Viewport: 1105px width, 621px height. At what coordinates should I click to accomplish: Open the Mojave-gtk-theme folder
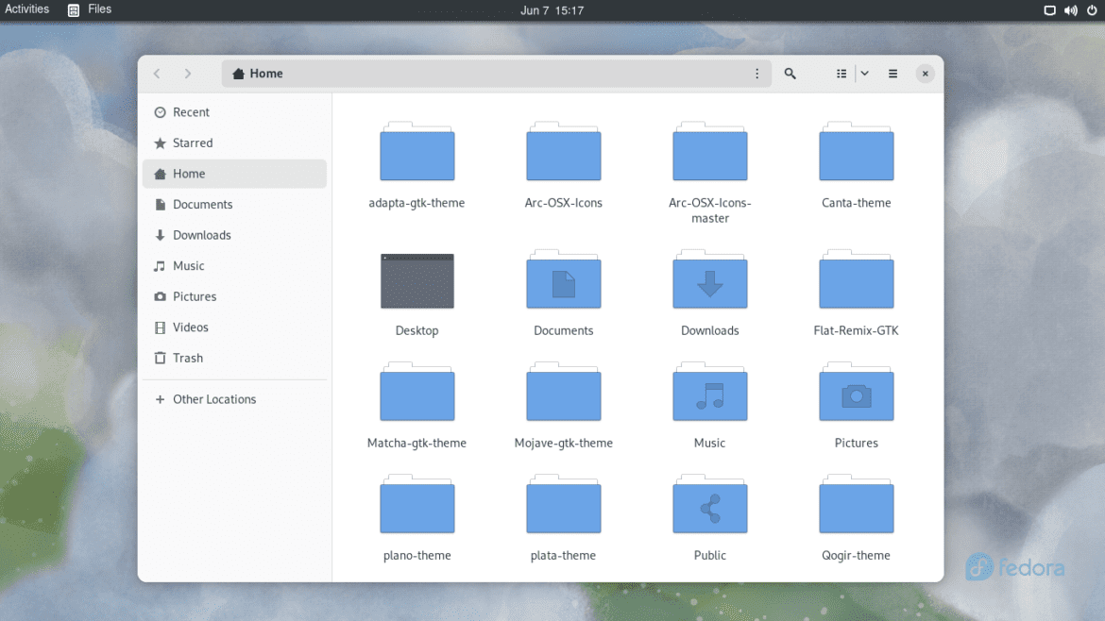point(563,392)
